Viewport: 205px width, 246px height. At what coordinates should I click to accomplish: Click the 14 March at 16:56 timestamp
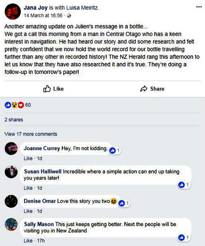point(43,15)
